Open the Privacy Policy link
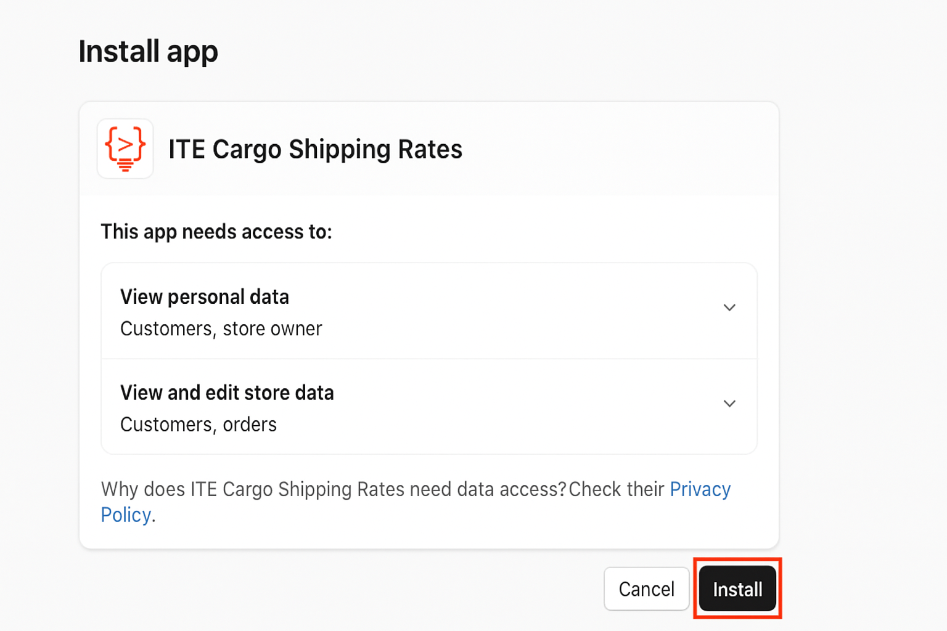947x631 pixels. coord(700,489)
